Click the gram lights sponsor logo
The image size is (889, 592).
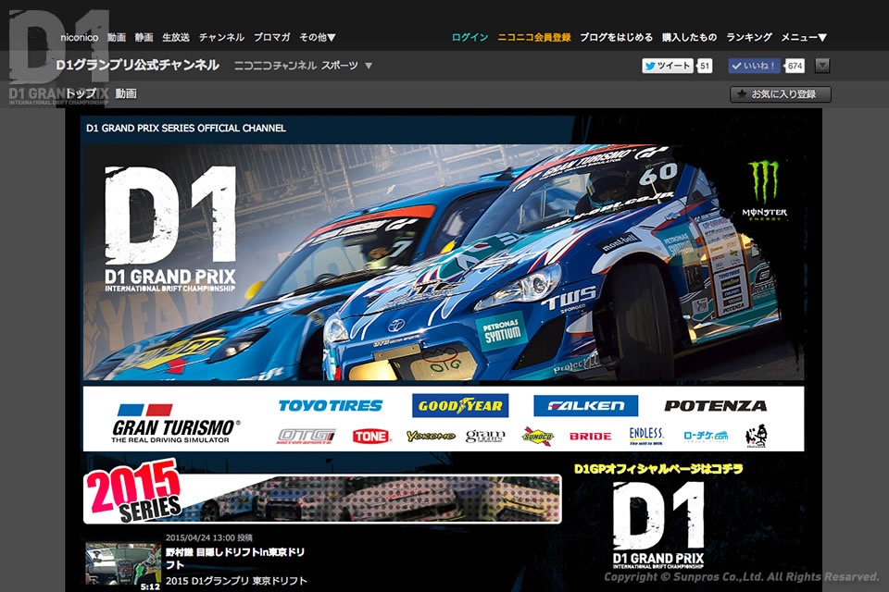click(485, 437)
